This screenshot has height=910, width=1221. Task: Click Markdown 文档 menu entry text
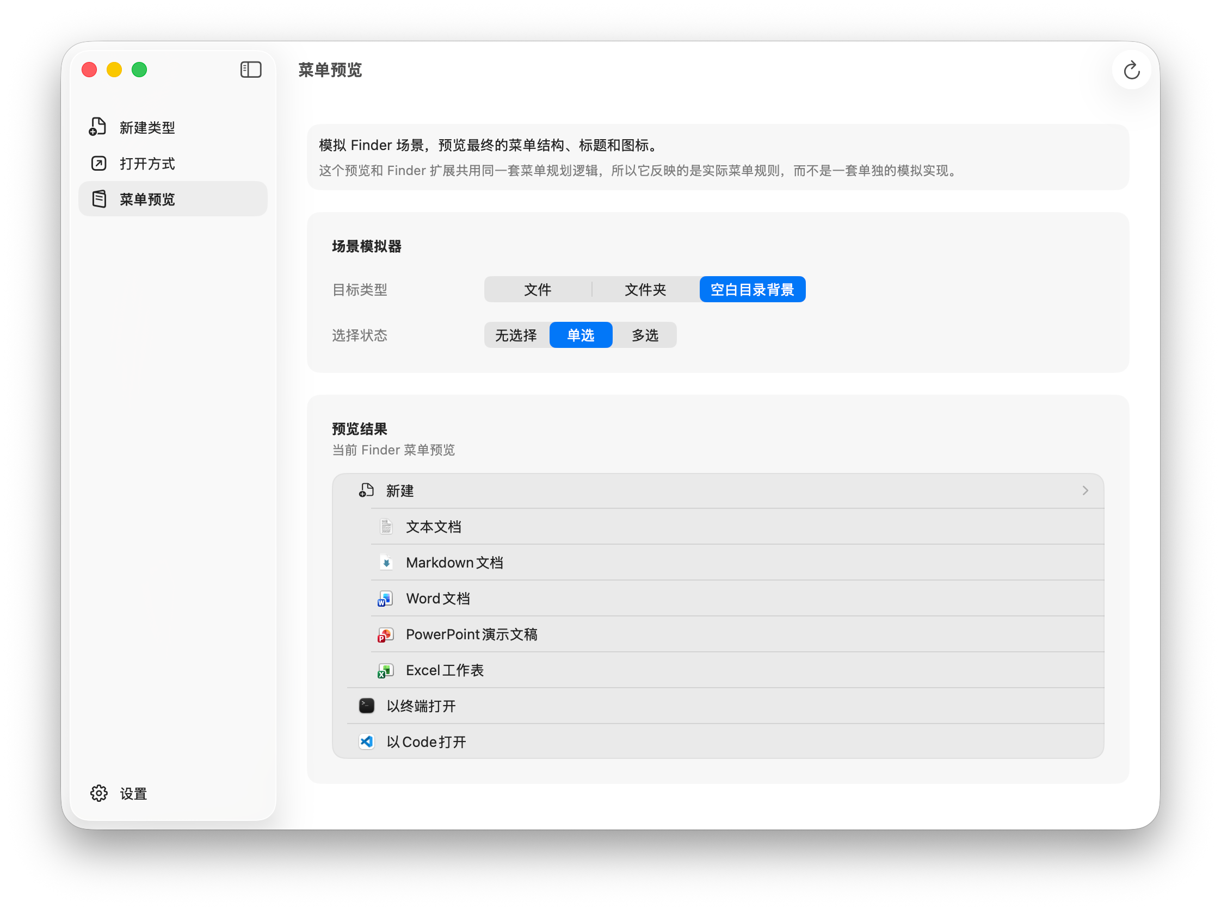pyautogui.click(x=454, y=563)
